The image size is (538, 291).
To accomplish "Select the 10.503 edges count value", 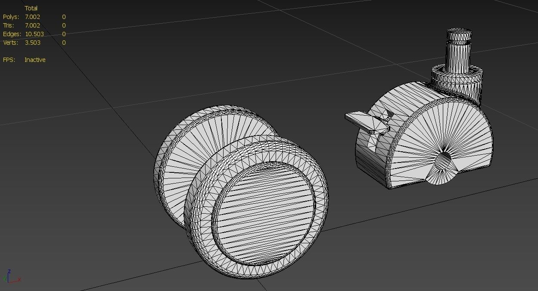I will 34,34.
